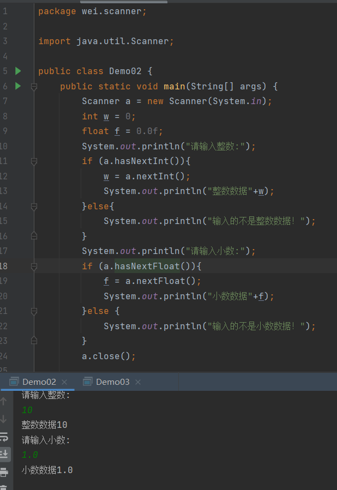Click 'float f = 0.0f;' declaration
The width and height of the screenshot is (337, 490).
pos(122,131)
